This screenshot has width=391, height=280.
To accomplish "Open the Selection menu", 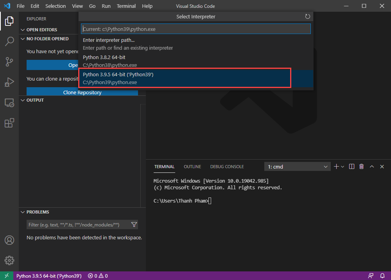I will [56, 6].
